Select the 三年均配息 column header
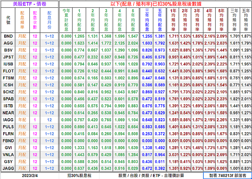Viewport: 252px width, 179px height. coord(147,20)
